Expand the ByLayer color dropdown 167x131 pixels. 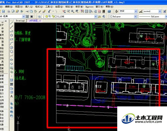135,17
